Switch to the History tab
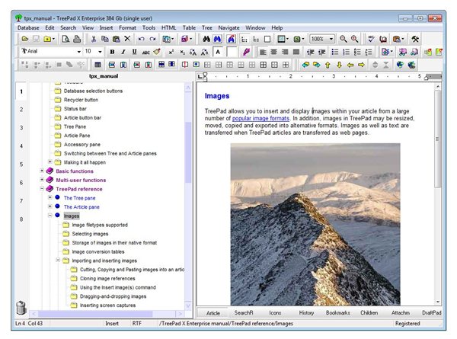Viewport: 457px width, 339px height. point(306,313)
